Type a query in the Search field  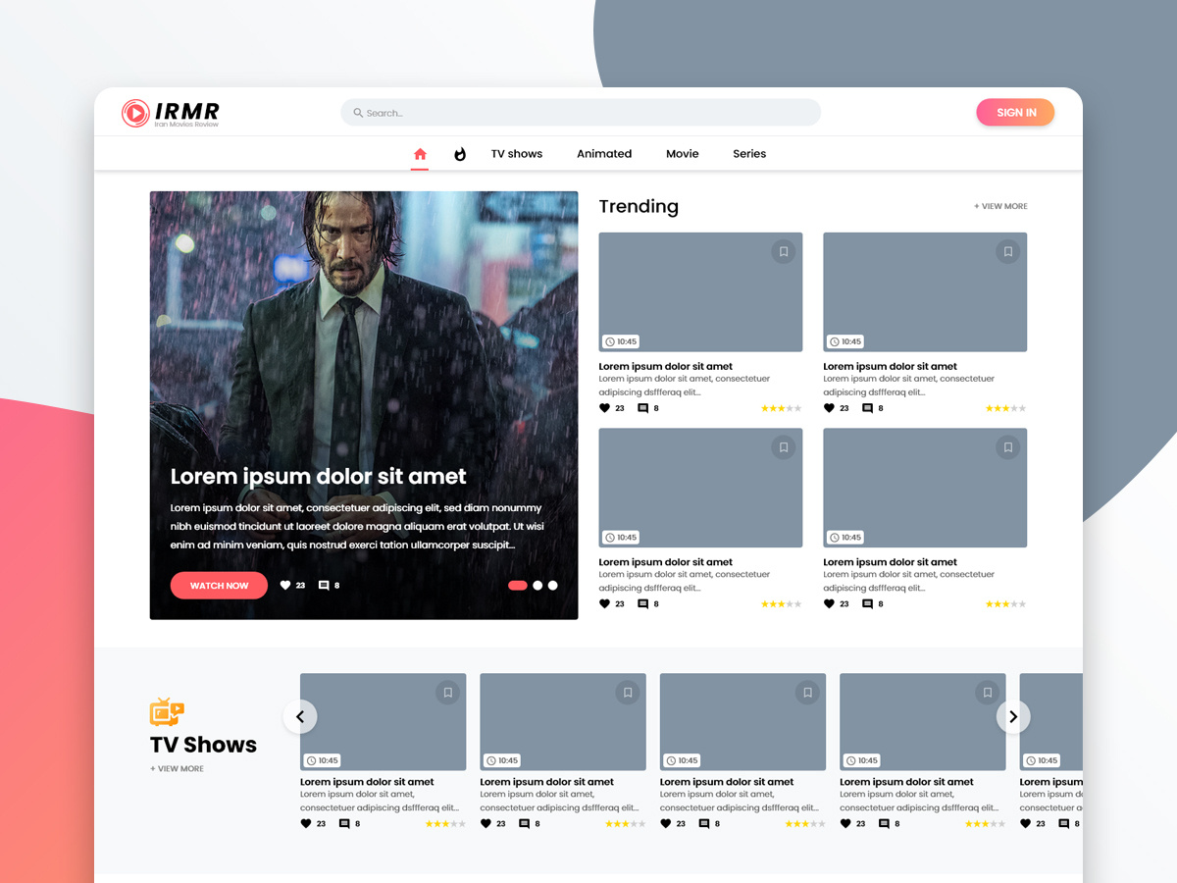[x=579, y=112]
